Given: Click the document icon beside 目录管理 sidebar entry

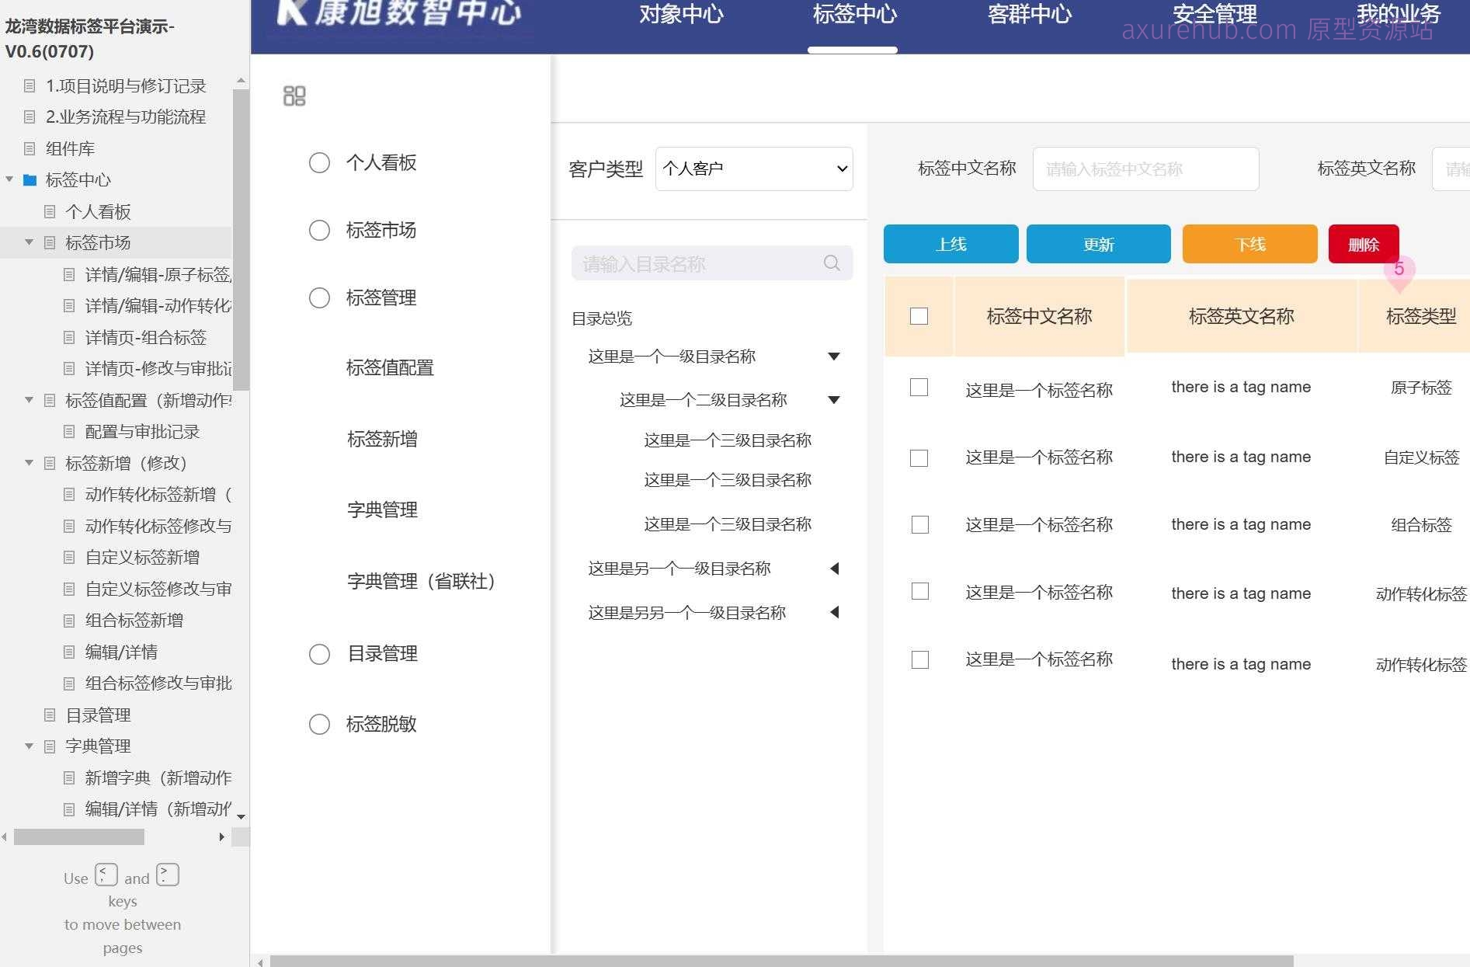Looking at the screenshot, I should (x=50, y=715).
